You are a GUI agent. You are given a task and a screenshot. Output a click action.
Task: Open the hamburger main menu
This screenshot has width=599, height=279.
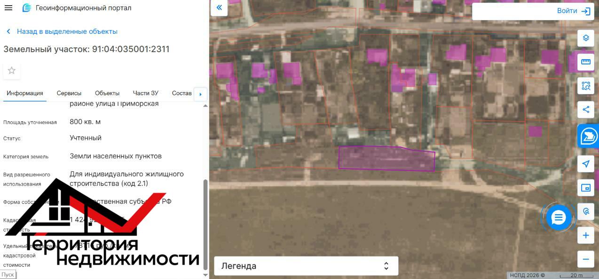click(8, 8)
